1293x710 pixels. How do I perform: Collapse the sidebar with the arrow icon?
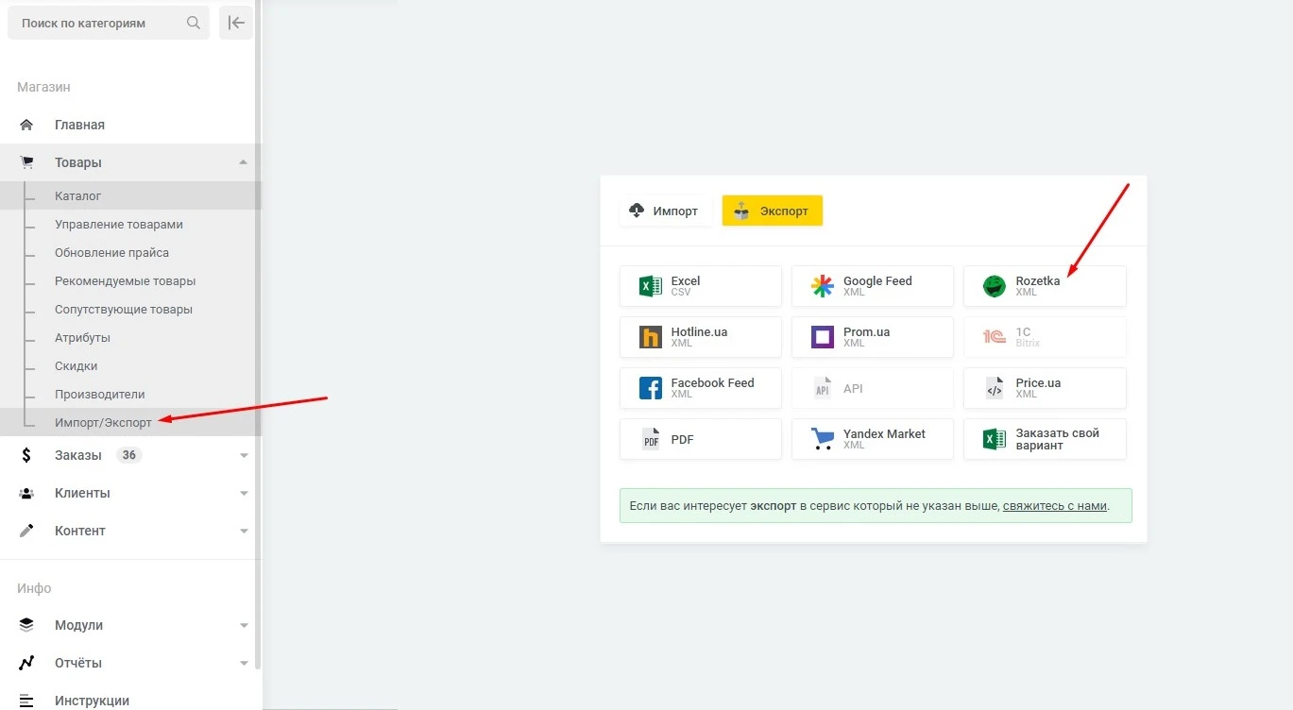click(236, 23)
